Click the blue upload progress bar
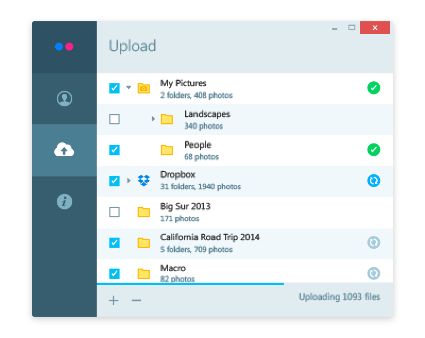This screenshot has width=425, height=338. tap(190, 284)
